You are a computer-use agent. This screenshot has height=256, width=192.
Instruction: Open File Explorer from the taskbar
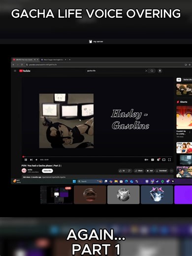tap(116, 181)
